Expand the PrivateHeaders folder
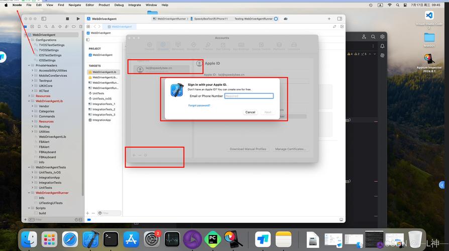This screenshot has width=449, height=251. pos(29,65)
